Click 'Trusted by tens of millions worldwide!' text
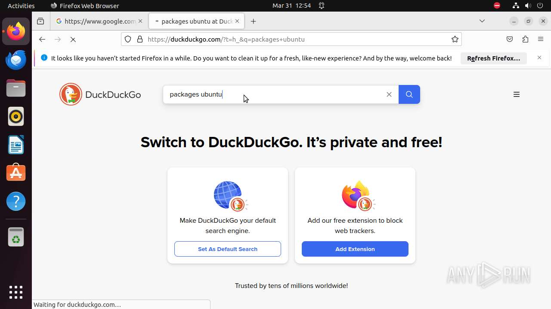Image resolution: width=551 pixels, height=309 pixels. tap(291, 286)
